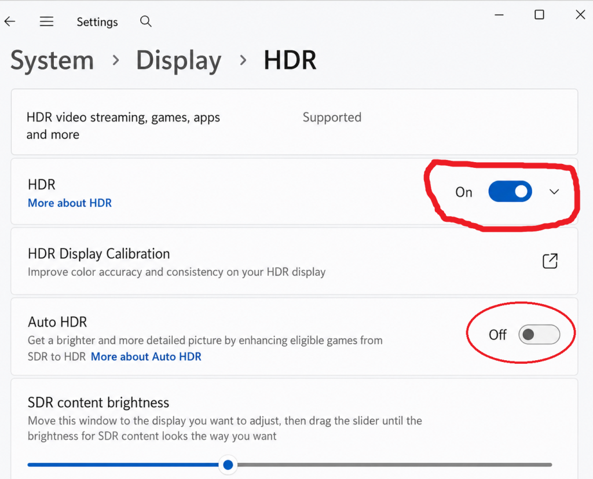
Task: Close the Settings window
Action: coord(580,14)
